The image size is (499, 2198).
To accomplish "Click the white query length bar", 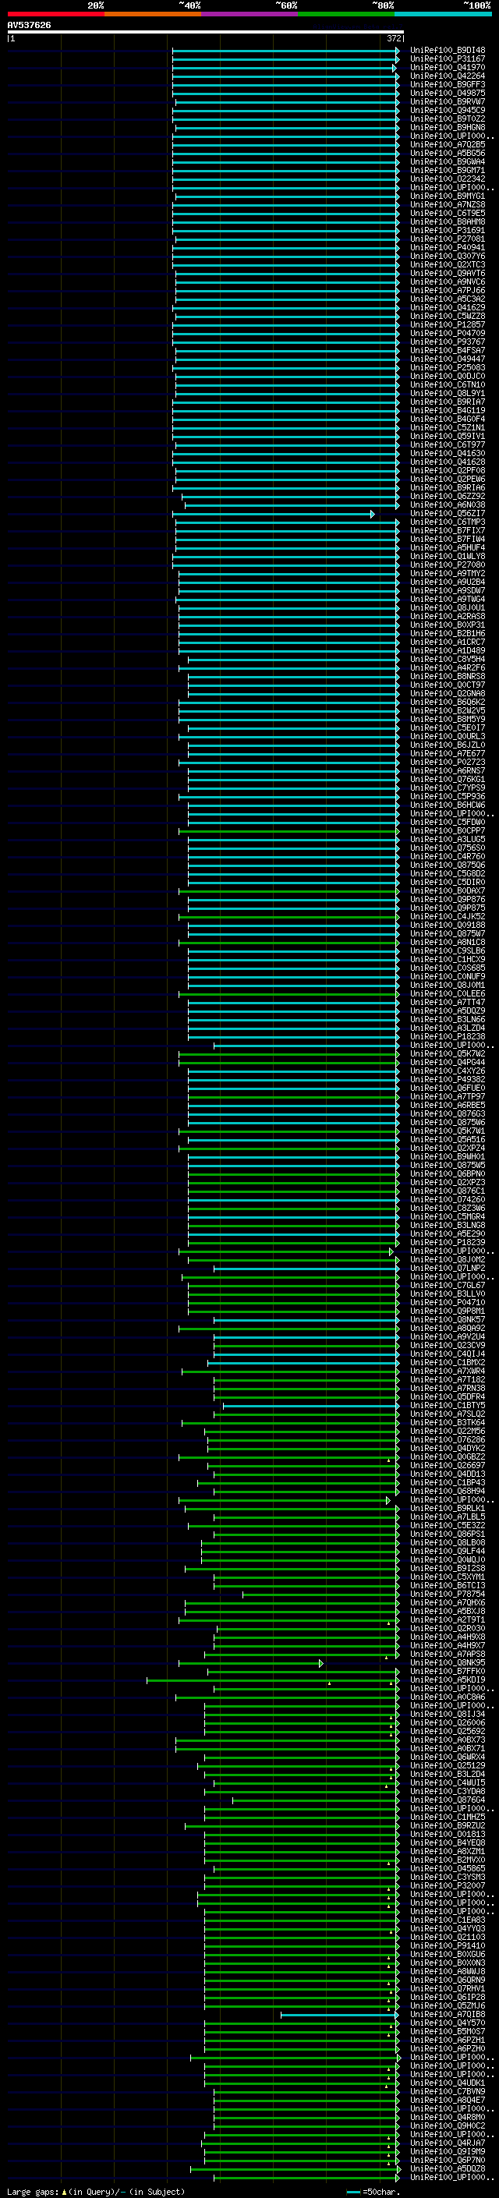I will 206,31.
